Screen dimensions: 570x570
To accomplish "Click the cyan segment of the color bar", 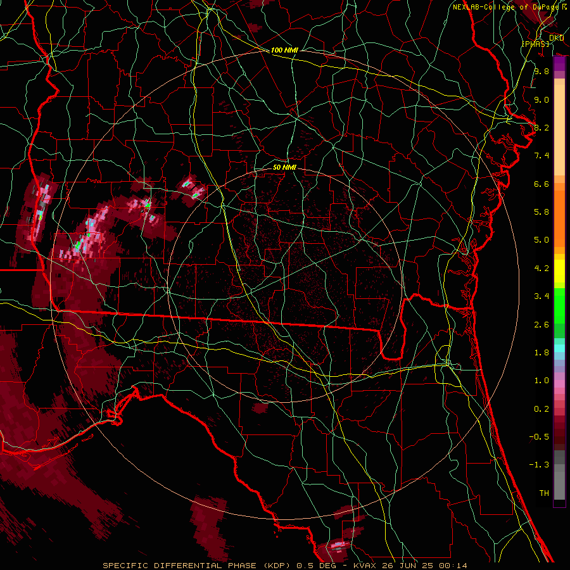I will (x=559, y=348).
